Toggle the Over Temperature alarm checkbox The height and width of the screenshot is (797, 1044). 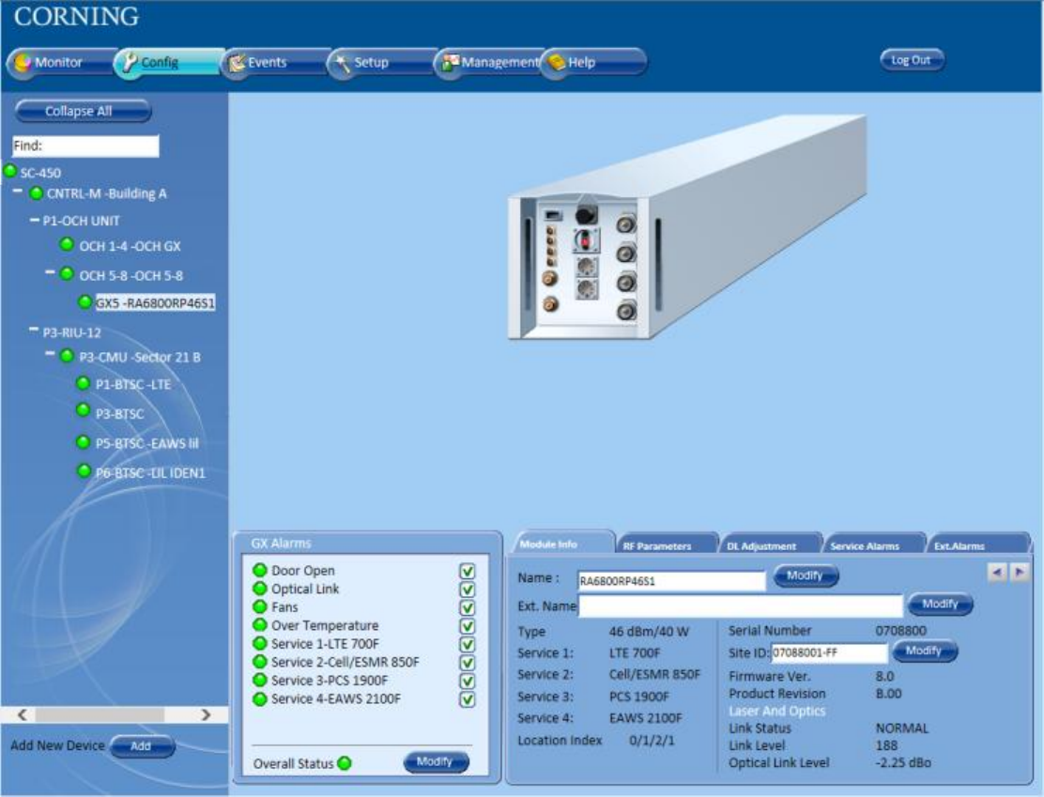pos(468,626)
